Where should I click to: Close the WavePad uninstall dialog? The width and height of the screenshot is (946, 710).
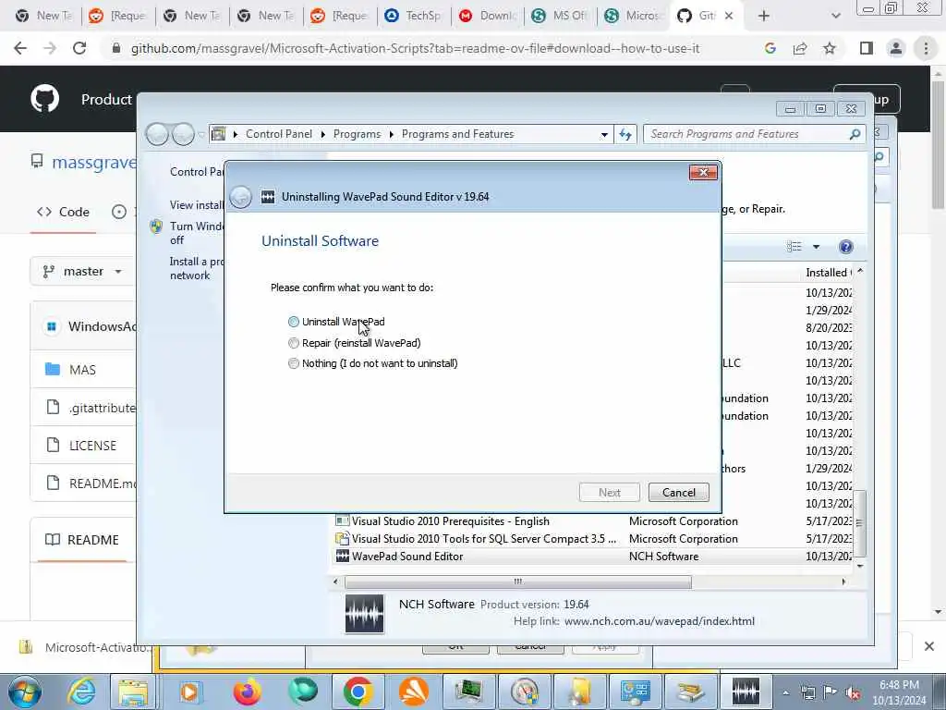point(703,173)
